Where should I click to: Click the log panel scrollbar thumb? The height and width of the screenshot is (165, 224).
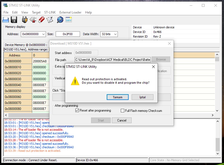(x=218, y=144)
